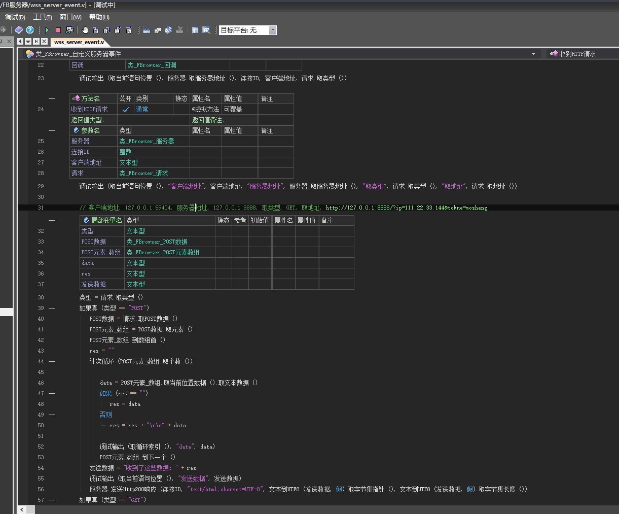Close the current editor tab with X
Image resolution: width=619 pixels, height=514 pixels.
tap(45, 42)
